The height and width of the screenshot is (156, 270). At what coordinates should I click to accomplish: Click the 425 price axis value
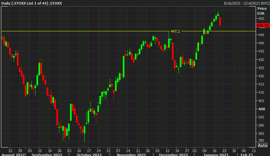point(261,68)
